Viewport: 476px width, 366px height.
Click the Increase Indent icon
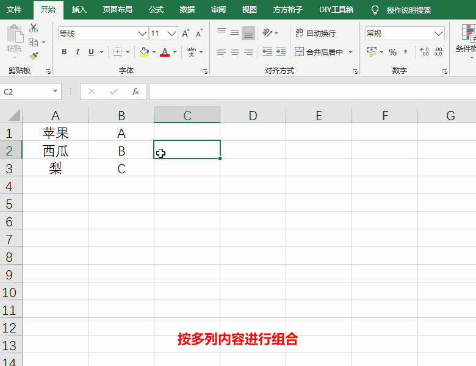point(280,52)
